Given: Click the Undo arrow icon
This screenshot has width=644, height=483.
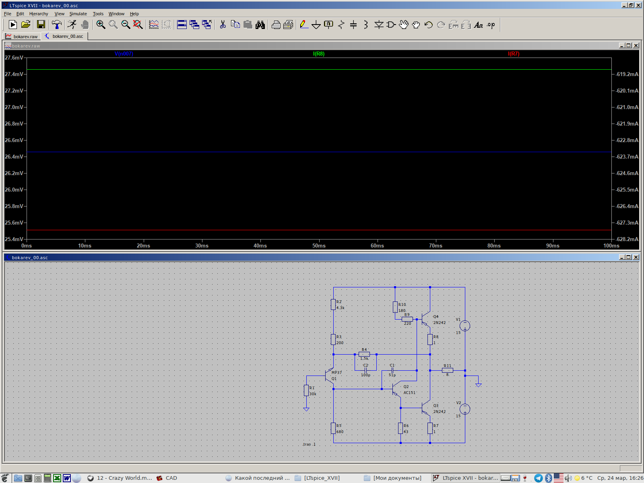Looking at the screenshot, I should (428, 25).
